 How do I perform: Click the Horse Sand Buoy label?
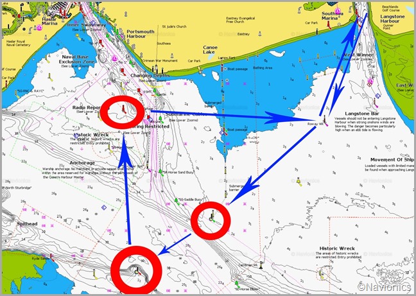coord(178,173)
